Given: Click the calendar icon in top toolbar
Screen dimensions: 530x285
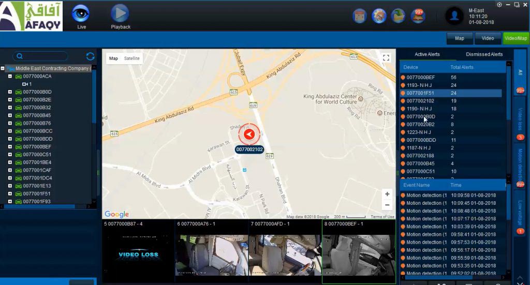Looking at the screenshot, I should 360,16.
